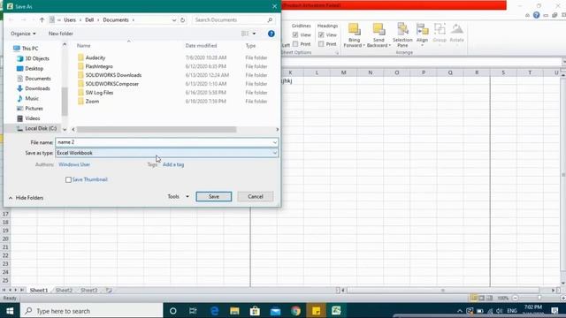Expand the address bar previous locations dropdown
Screen dimensions: 566x318
pyautogui.click(x=174, y=19)
